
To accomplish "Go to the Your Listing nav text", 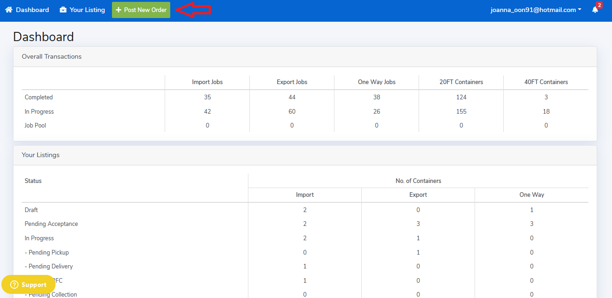I will tap(87, 10).
